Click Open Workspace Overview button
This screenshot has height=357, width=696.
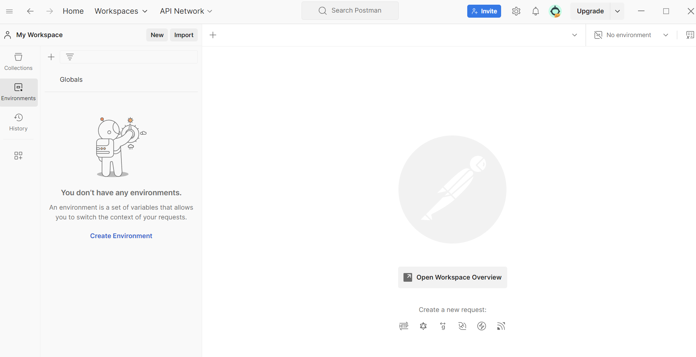coord(452,277)
